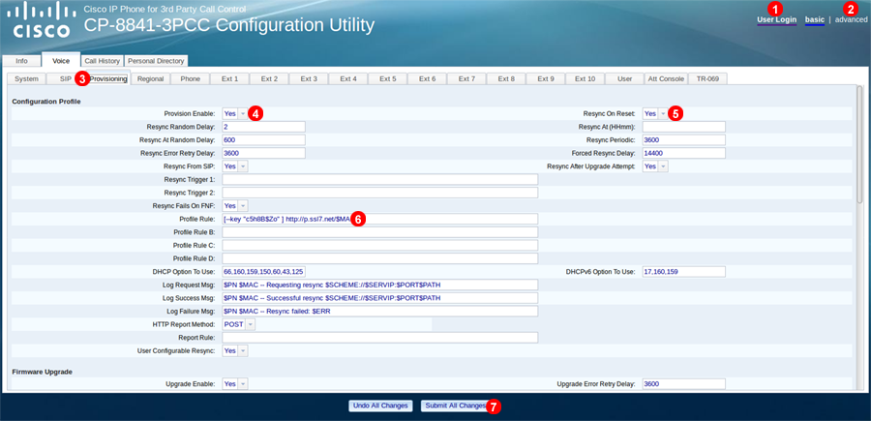Click the Profile Rule B field
This screenshot has width=871, height=421.
380,232
